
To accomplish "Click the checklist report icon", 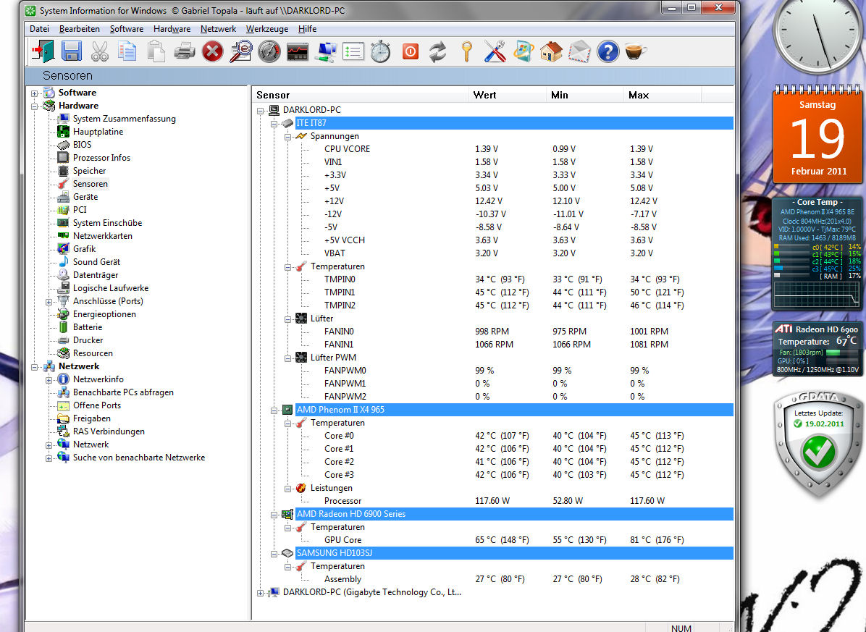I will [x=353, y=52].
